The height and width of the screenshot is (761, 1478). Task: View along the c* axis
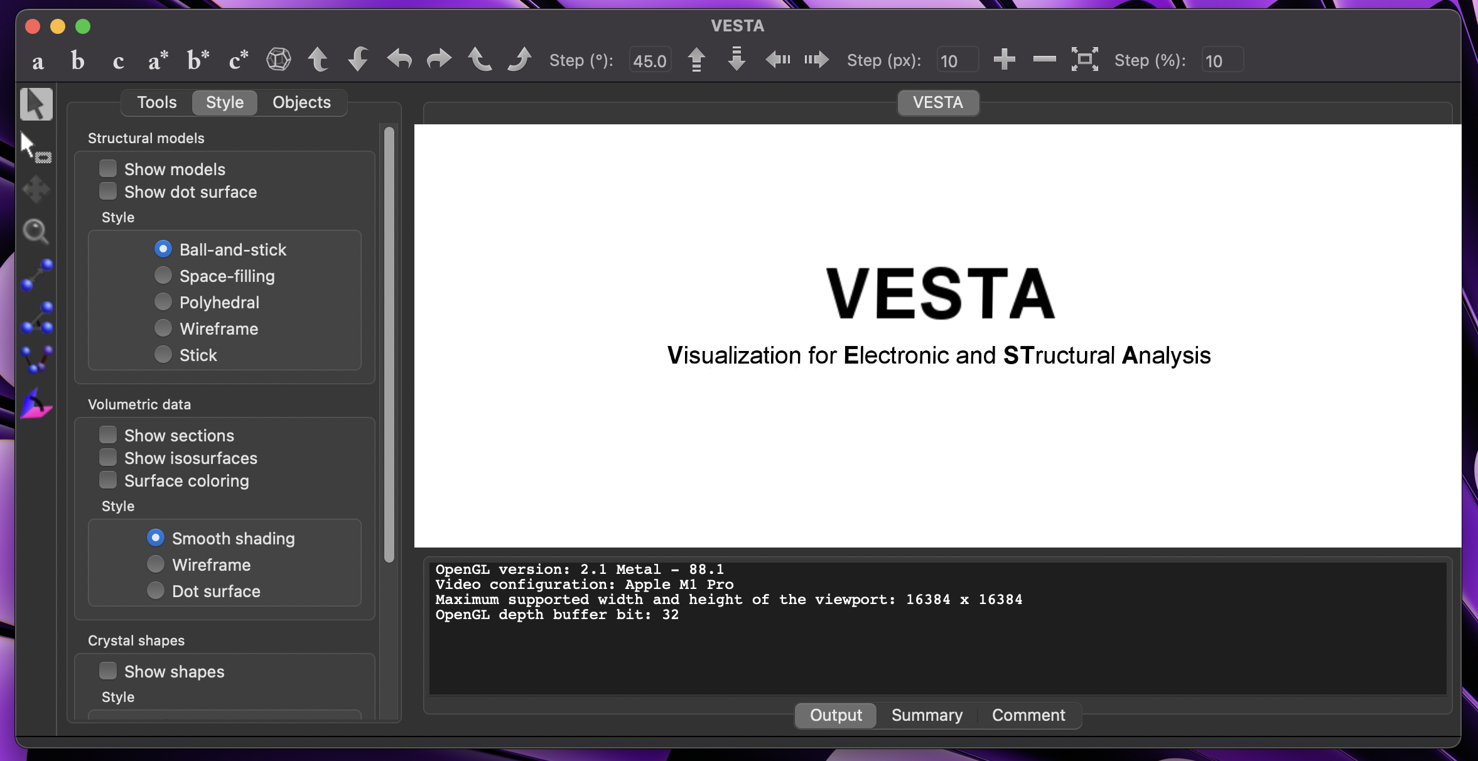pyautogui.click(x=238, y=61)
